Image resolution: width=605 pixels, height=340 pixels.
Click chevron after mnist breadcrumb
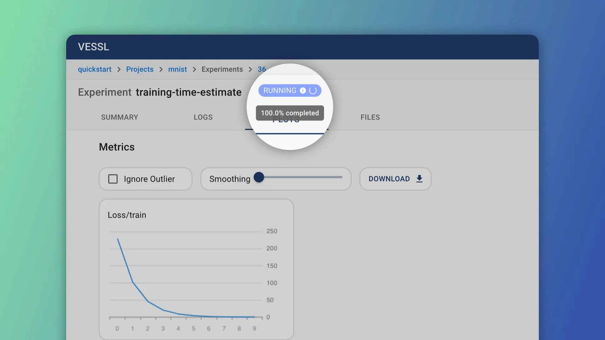tap(194, 69)
